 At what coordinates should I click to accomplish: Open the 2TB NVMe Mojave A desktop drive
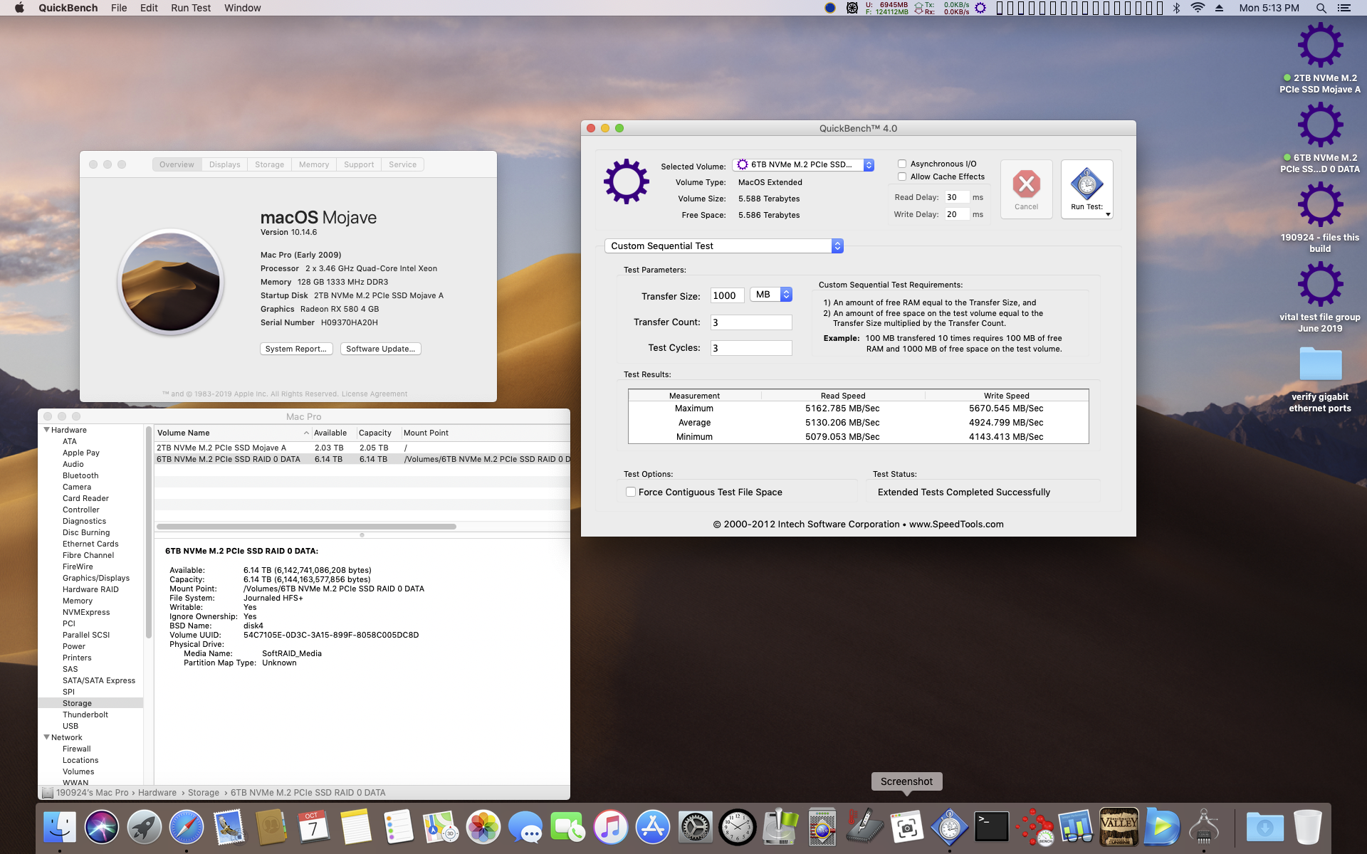[1320, 46]
